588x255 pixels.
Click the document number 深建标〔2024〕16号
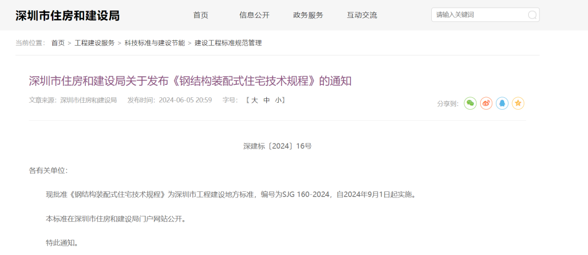click(x=277, y=146)
